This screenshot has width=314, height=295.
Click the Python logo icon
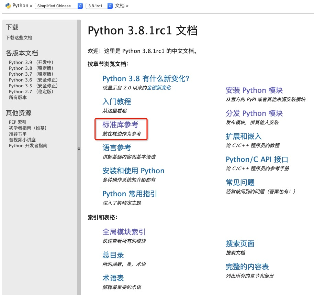[8, 6]
